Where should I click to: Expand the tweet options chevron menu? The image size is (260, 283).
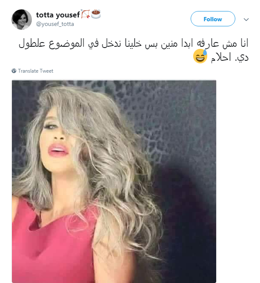click(246, 19)
